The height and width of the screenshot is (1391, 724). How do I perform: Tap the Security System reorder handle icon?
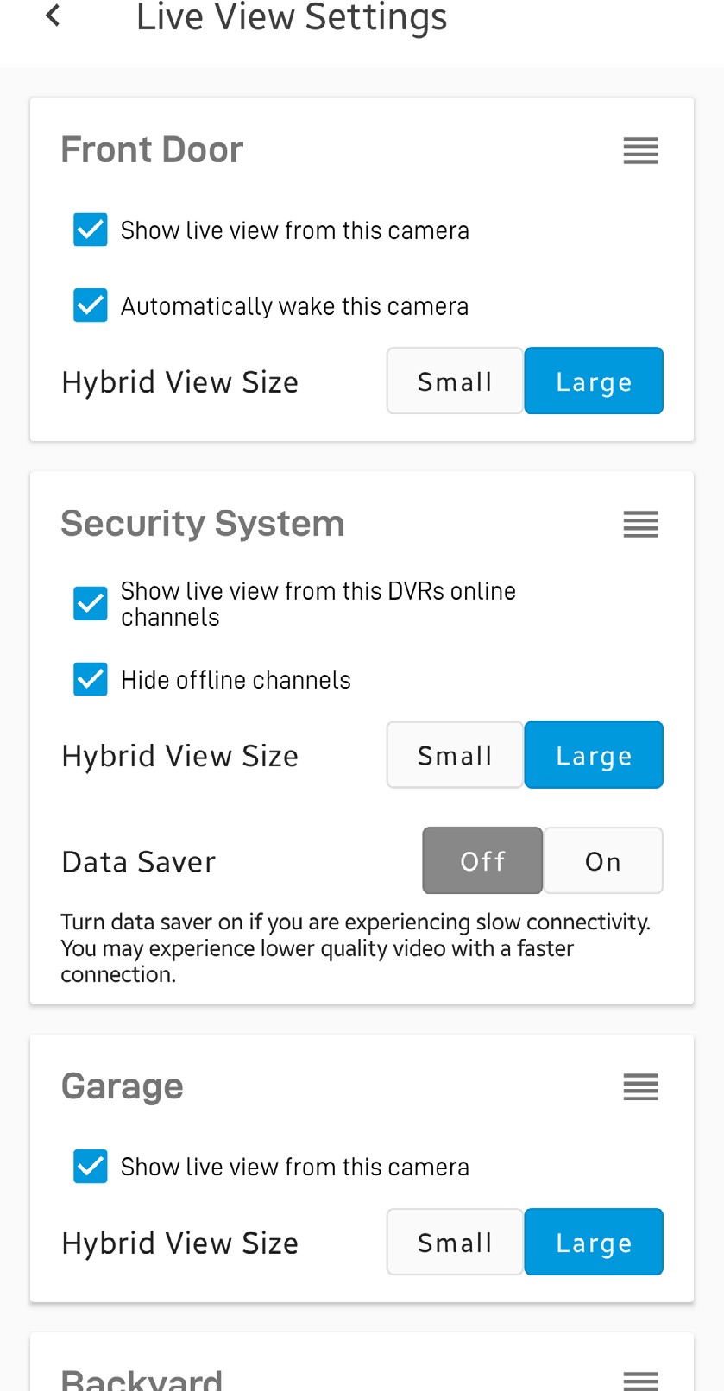(x=640, y=525)
